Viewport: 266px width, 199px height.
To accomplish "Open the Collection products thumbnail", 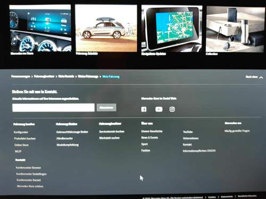I will pos(235,29).
